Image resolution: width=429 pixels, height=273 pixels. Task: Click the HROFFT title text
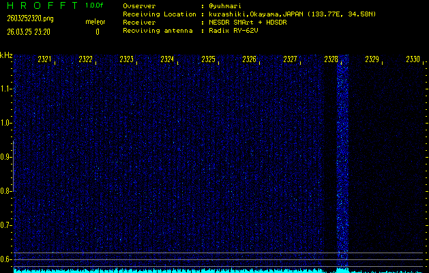coord(39,5)
